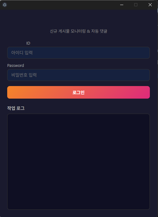Click the greyed-out maximize square icon
The width and height of the screenshot is (158, 217).
pos(136,5)
